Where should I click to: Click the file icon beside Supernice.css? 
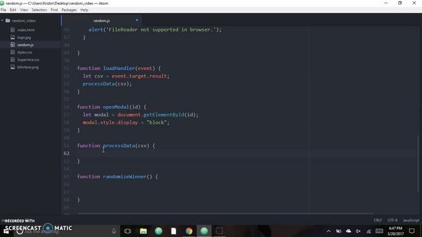13,60
